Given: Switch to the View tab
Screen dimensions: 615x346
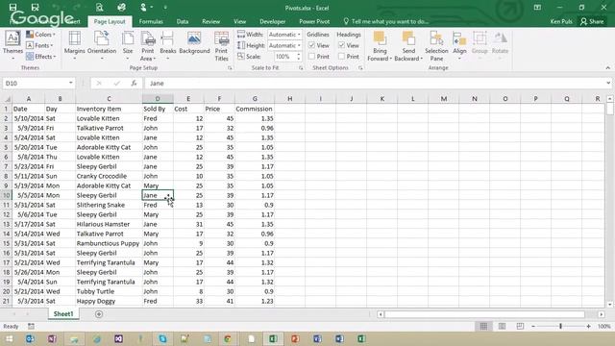Looking at the screenshot, I should click(239, 21).
